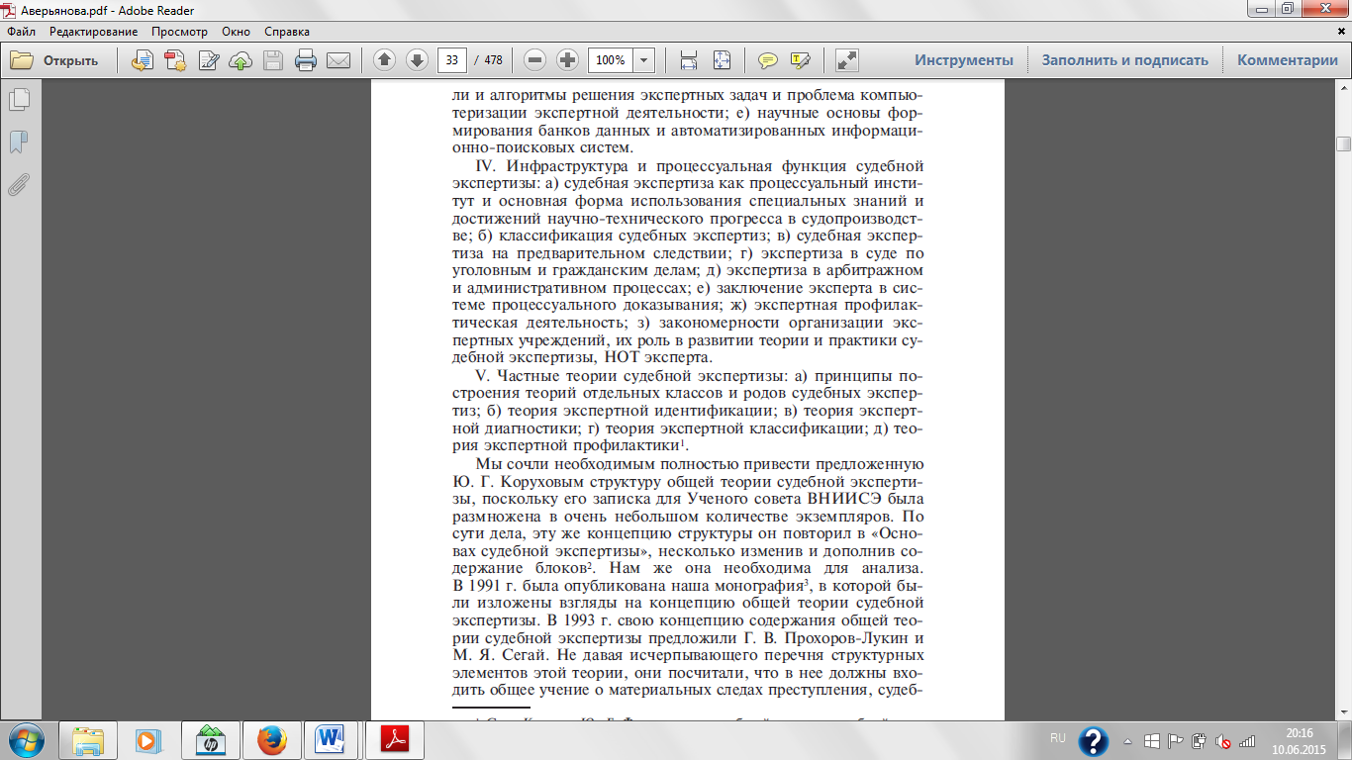Viewport: 1352px width, 760px height.
Task: Zoom in with the plus button
Action: (x=567, y=60)
